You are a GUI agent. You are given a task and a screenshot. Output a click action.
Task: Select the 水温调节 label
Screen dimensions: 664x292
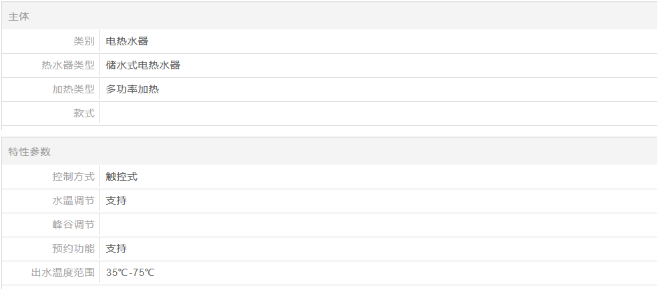(73, 201)
